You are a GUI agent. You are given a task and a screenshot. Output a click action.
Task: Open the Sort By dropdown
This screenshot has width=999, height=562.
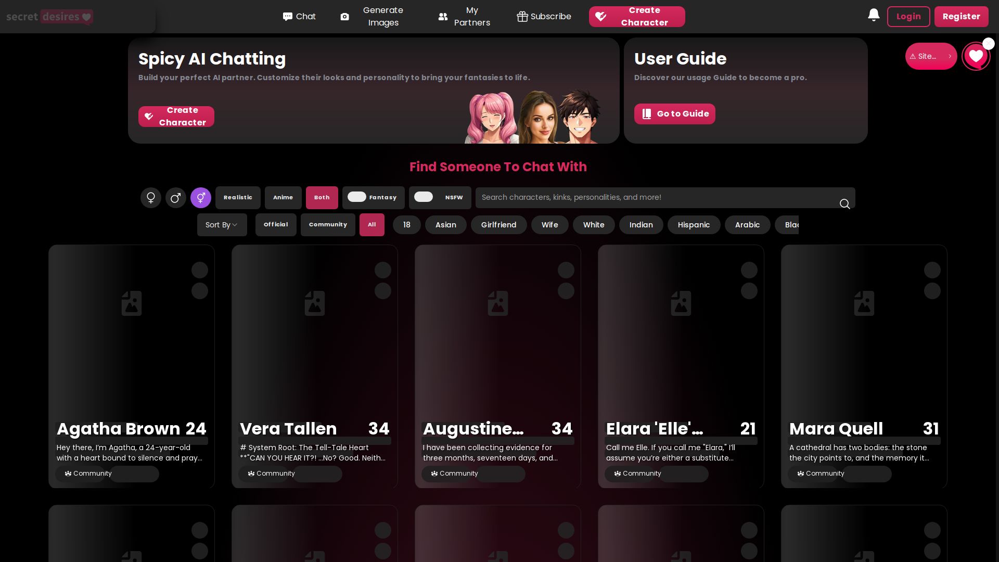click(x=222, y=225)
